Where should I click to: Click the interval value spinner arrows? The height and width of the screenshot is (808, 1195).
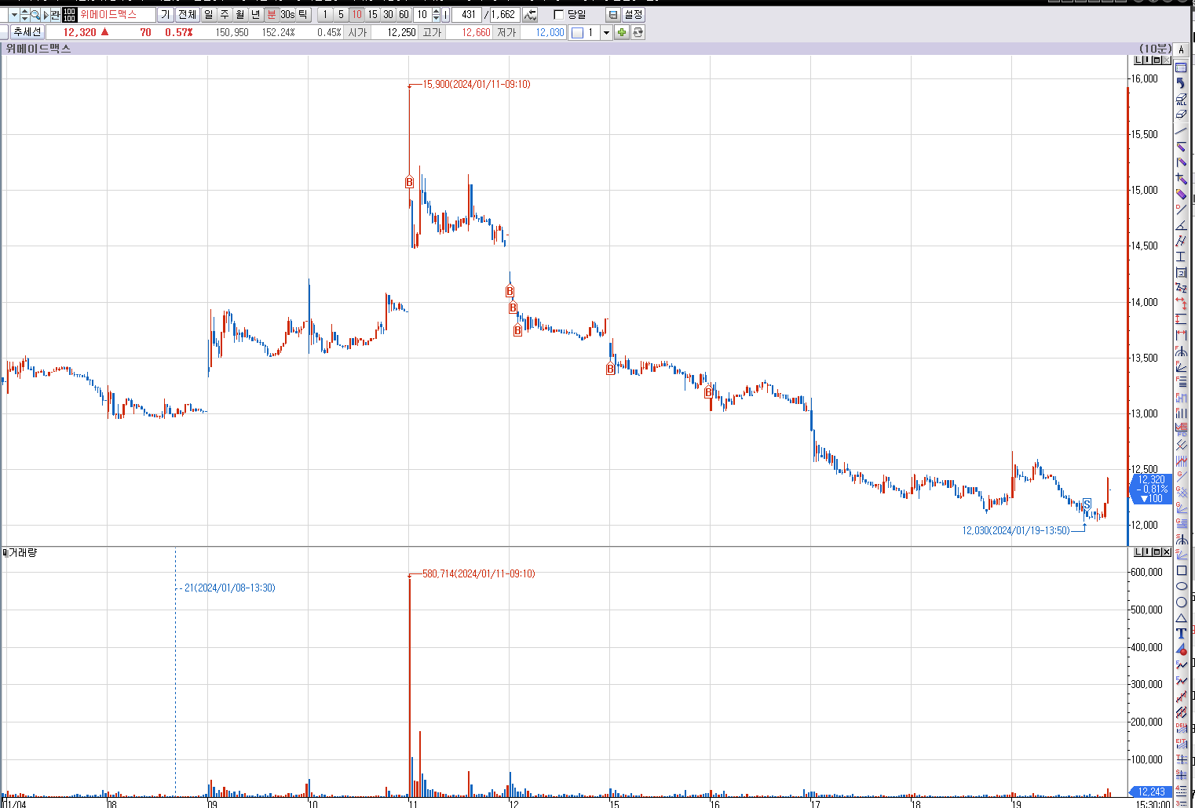[437, 15]
